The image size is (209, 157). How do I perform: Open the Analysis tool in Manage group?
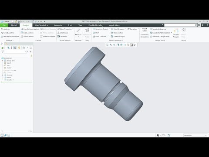(x=5, y=29)
